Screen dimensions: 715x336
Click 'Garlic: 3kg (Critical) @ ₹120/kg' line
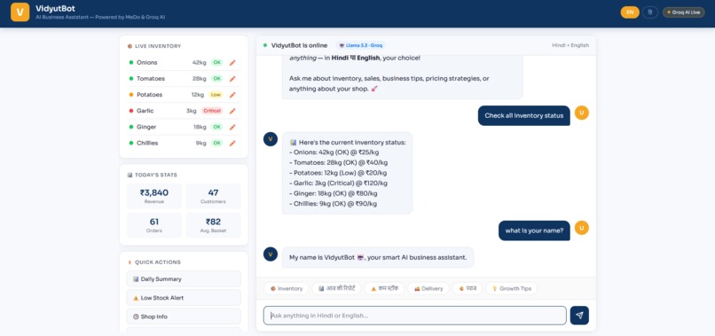tap(338, 184)
